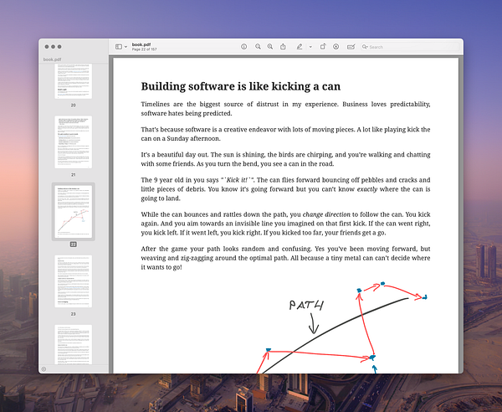502x412 pixels.
Task: Expand the highlight color options arrow
Action: 310,47
